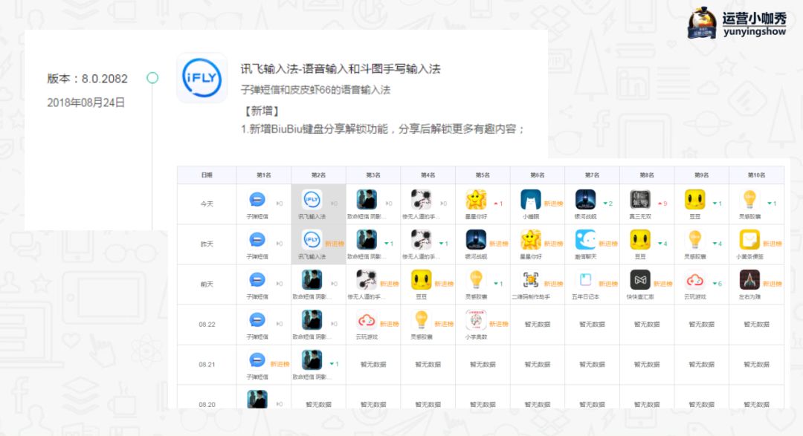Click the 运营小咖秀 logo in corner
Image resolution: width=803 pixels, height=436 pixels.
[737, 22]
